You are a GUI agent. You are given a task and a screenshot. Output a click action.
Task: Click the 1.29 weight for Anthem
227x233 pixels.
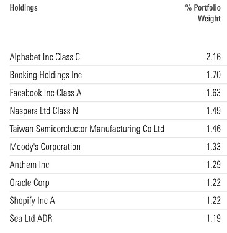[x=214, y=165]
